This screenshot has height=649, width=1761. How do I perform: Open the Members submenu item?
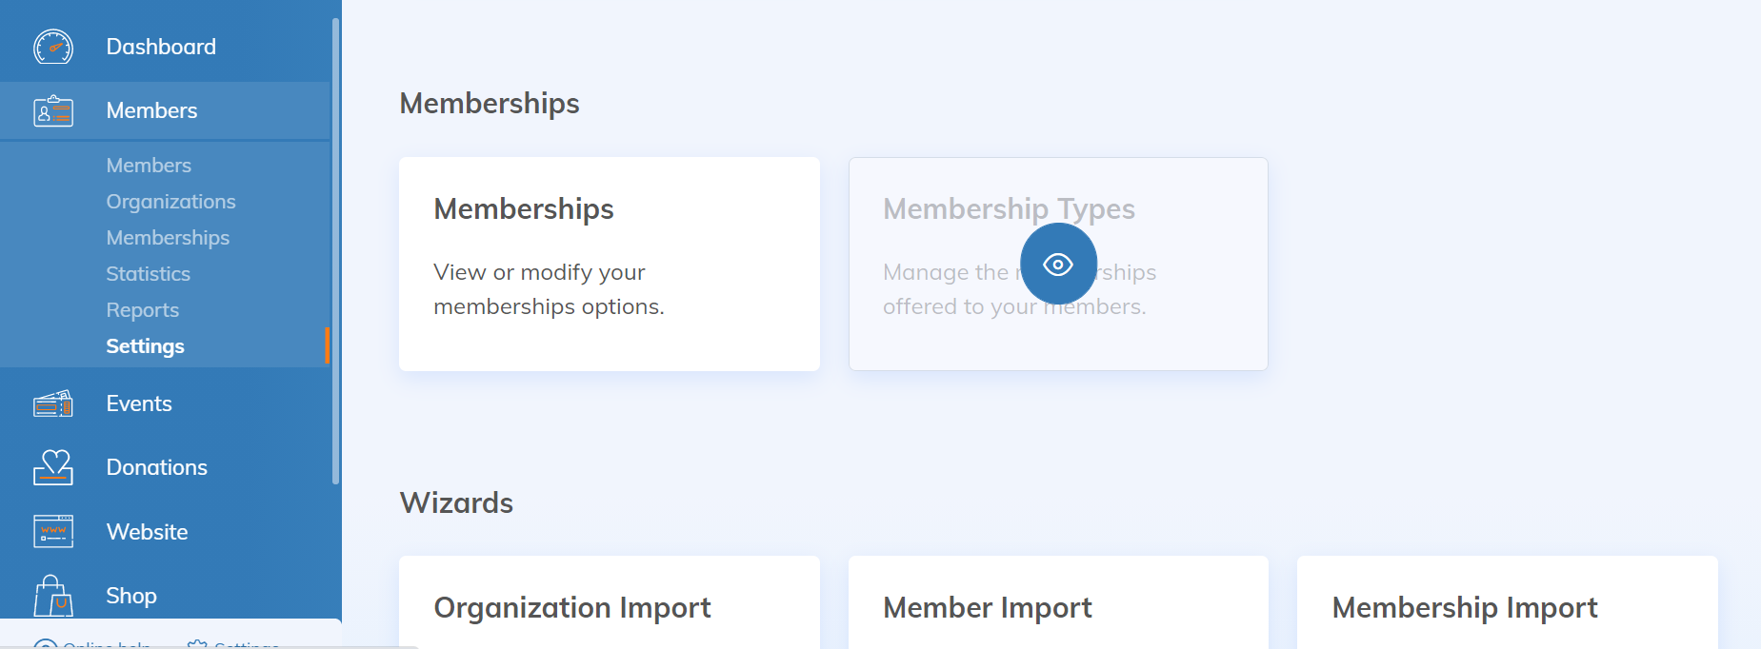pyautogui.click(x=149, y=166)
